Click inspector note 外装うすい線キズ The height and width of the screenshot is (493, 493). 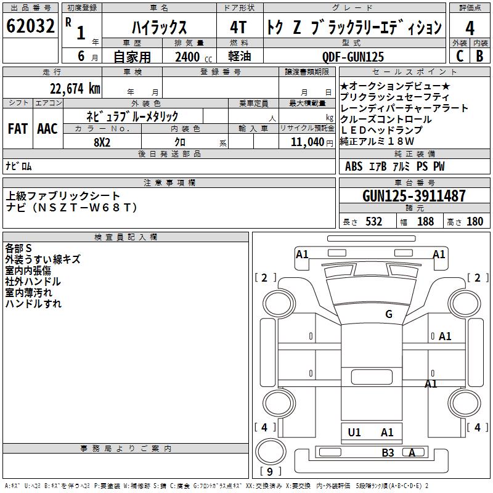[x=43, y=259]
